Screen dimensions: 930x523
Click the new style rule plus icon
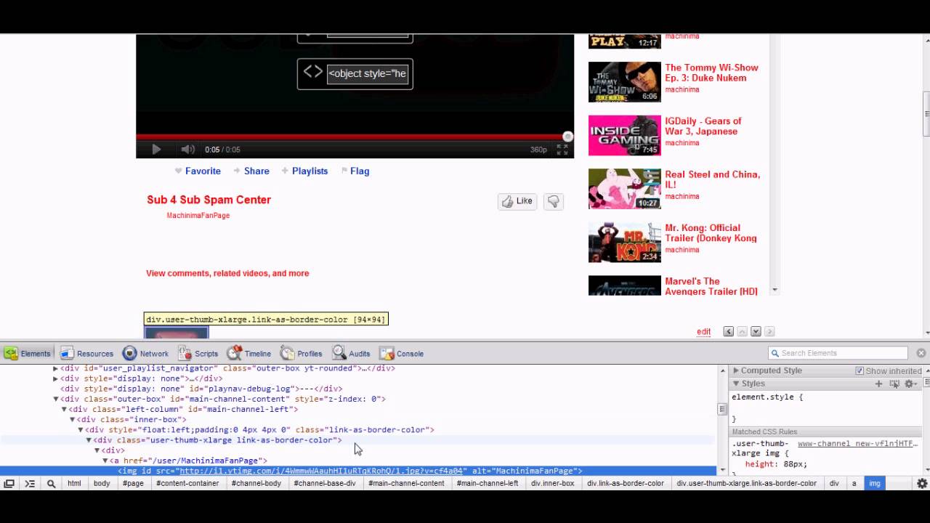(x=878, y=384)
